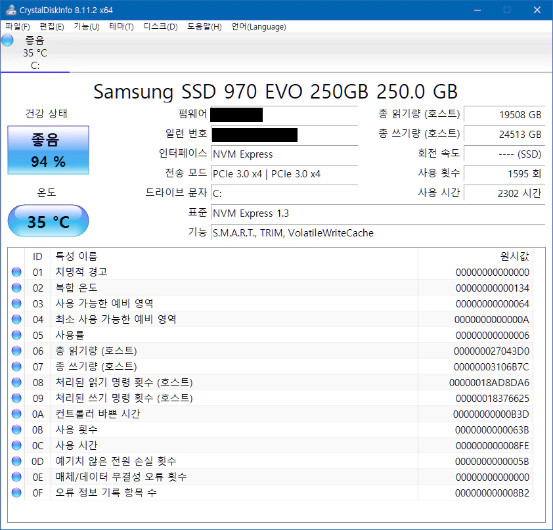Click the NVM Express 1.3 standard field
This screenshot has height=530, width=553.
[x=378, y=213]
